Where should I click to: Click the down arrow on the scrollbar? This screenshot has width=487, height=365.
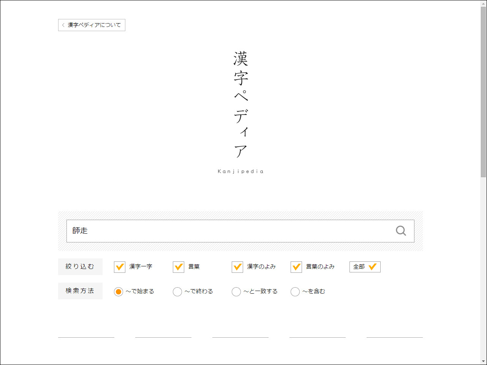[484, 362]
